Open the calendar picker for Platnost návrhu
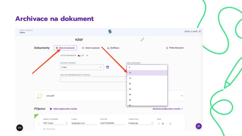This screenshot has width=242, height=136. [x=108, y=67]
